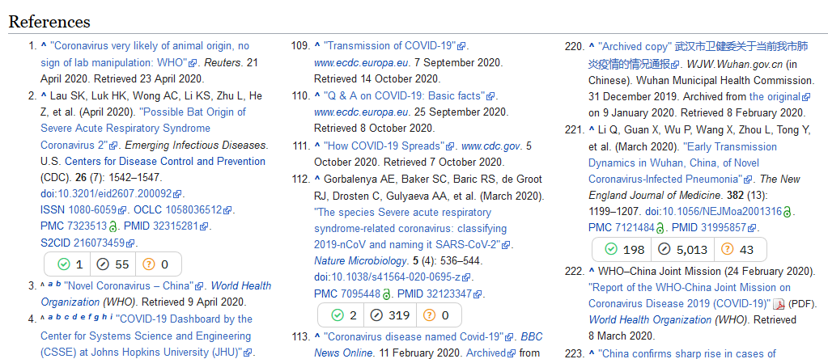Jump back via the caret of reference 1
Screen dimensions: 828x359
click(x=43, y=45)
